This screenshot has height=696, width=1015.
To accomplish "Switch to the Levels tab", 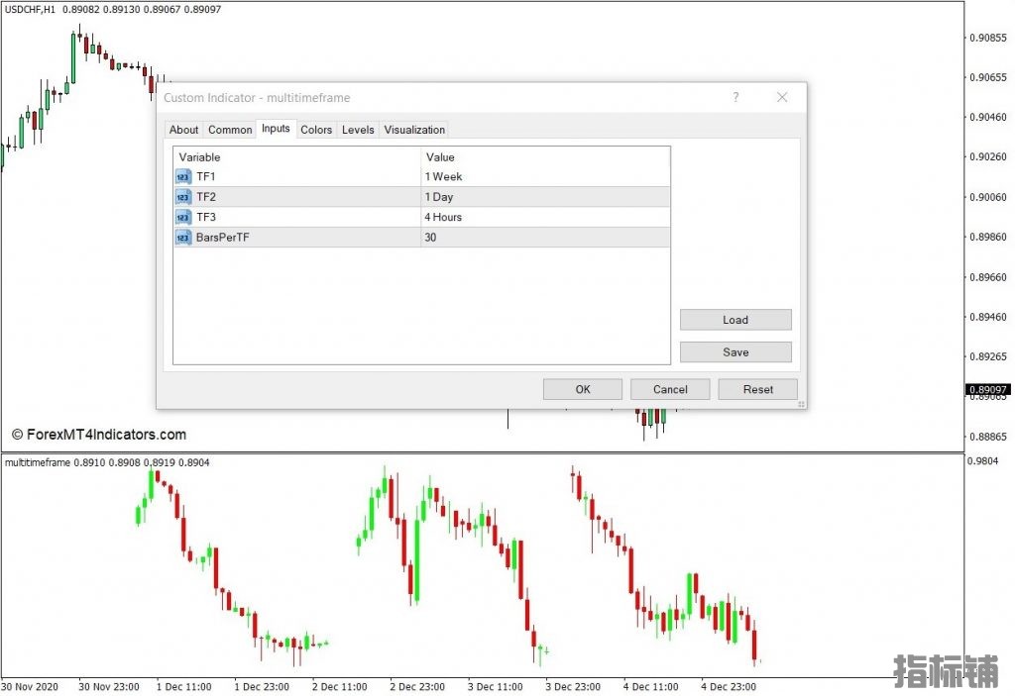I will tap(358, 130).
